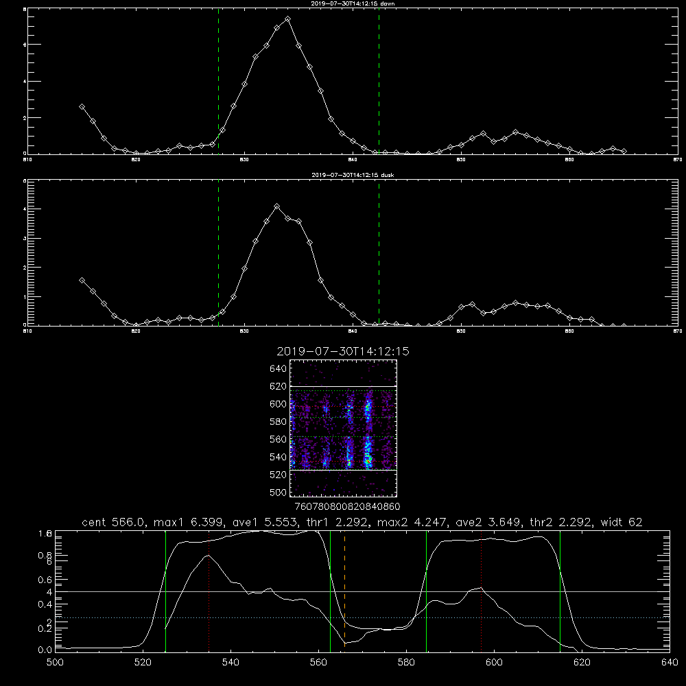Viewport: 686px width, 686px height.
Task: Select the spectrogram image panel
Action: (x=344, y=428)
